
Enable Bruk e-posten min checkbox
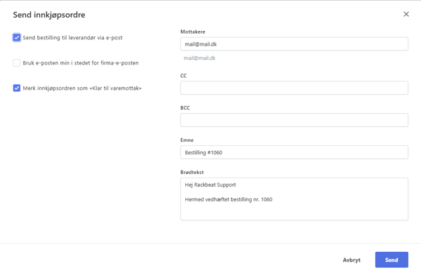17,63
